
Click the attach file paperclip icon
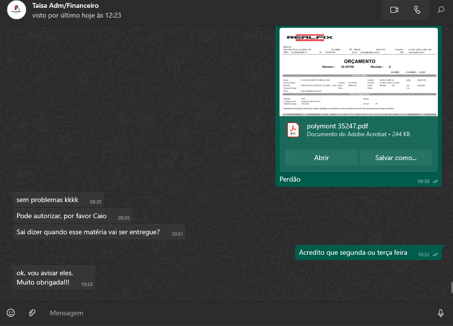tap(32, 313)
